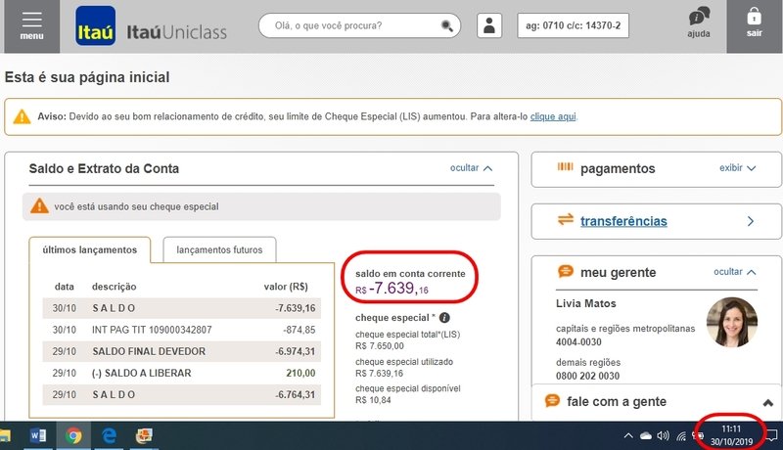783x450 pixels.
Task: Click Livia Matos manager photo
Action: [731, 322]
